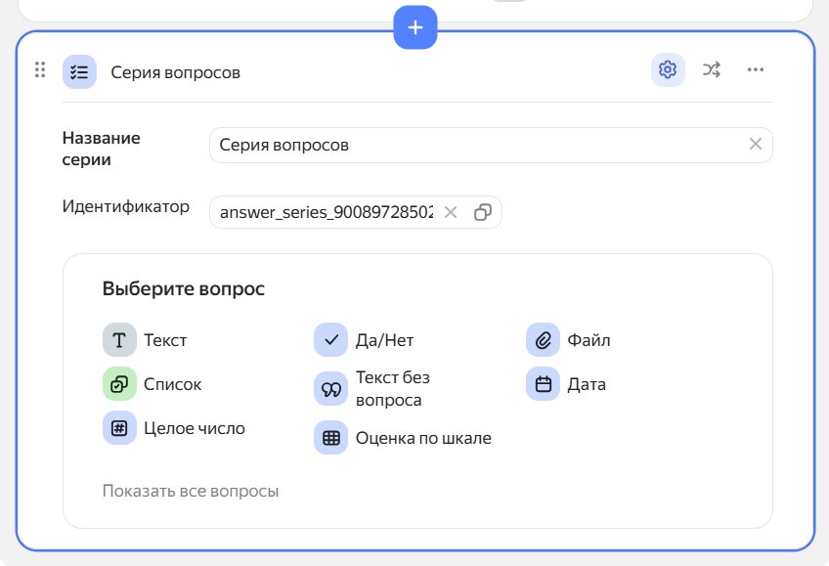Select the Текст question type
Image resolution: width=829 pixels, height=566 pixels.
(147, 340)
